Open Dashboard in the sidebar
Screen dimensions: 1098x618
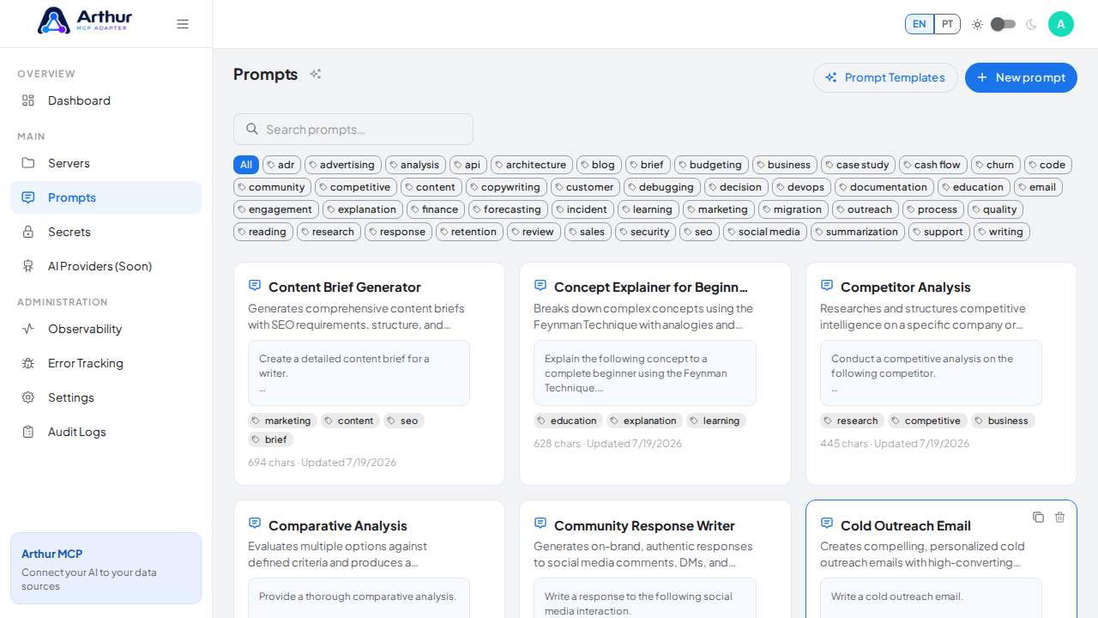click(x=106, y=100)
